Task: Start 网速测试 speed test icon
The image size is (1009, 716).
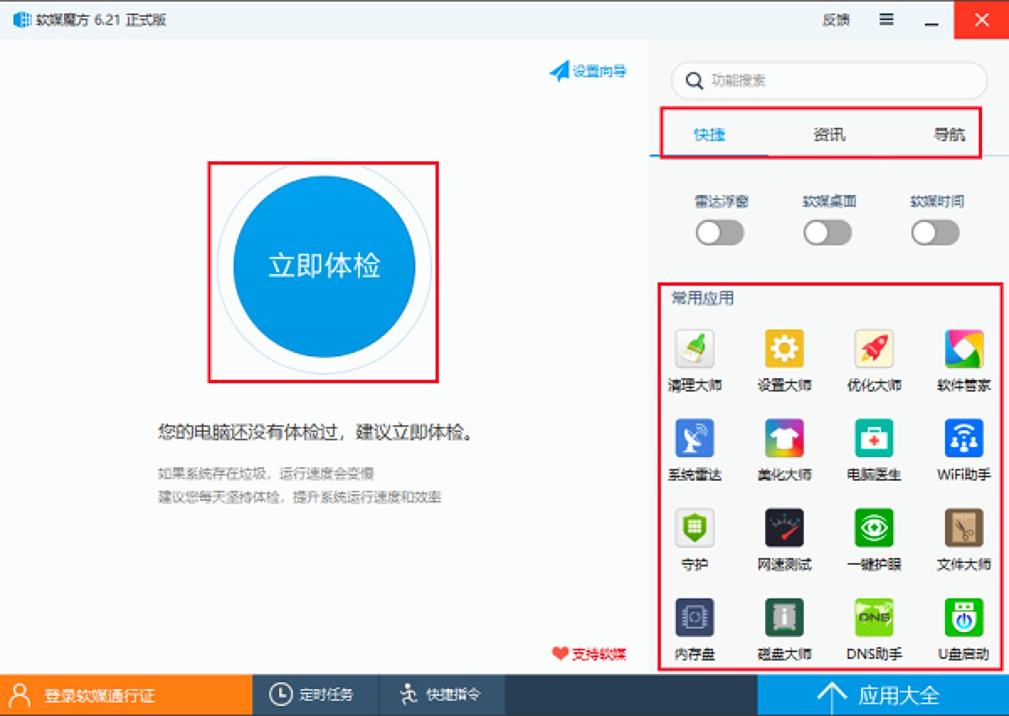Action: pos(784,528)
